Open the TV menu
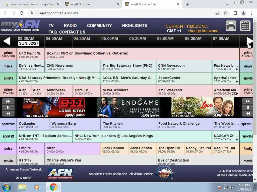257x192 pixels. coord(51,26)
